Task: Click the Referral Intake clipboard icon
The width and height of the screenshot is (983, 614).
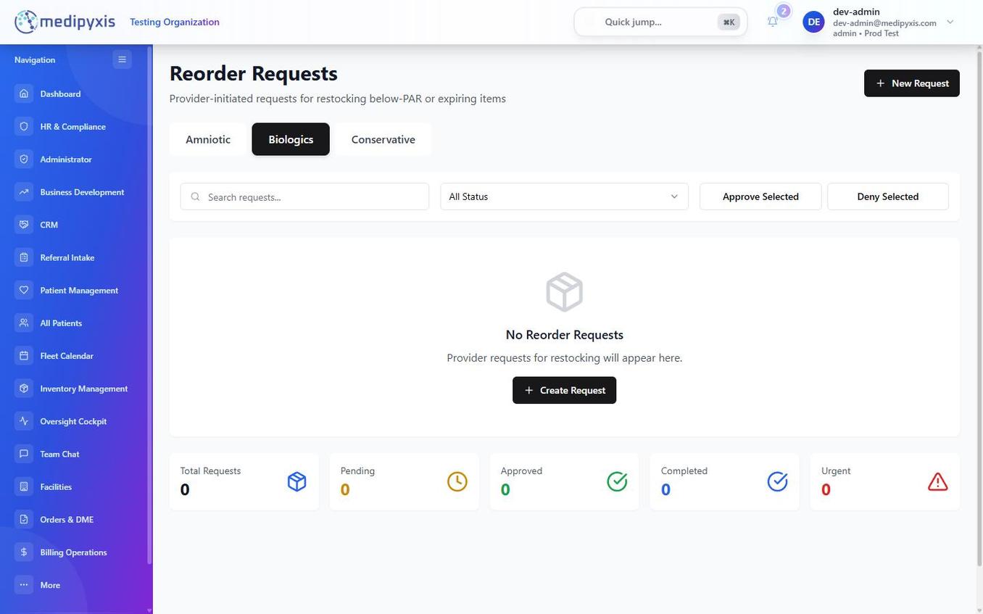Action: 24,257
